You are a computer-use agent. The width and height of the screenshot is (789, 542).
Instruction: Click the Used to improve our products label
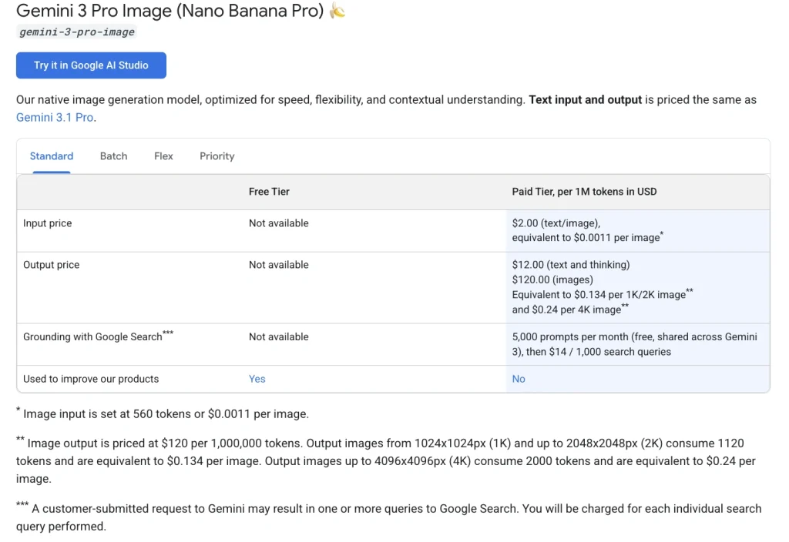pos(91,379)
